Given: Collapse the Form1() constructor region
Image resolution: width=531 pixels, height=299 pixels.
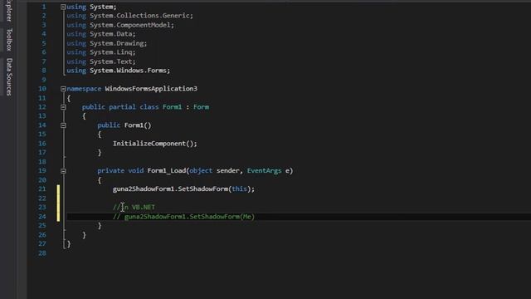Looking at the screenshot, I should pyautogui.click(x=63, y=125).
